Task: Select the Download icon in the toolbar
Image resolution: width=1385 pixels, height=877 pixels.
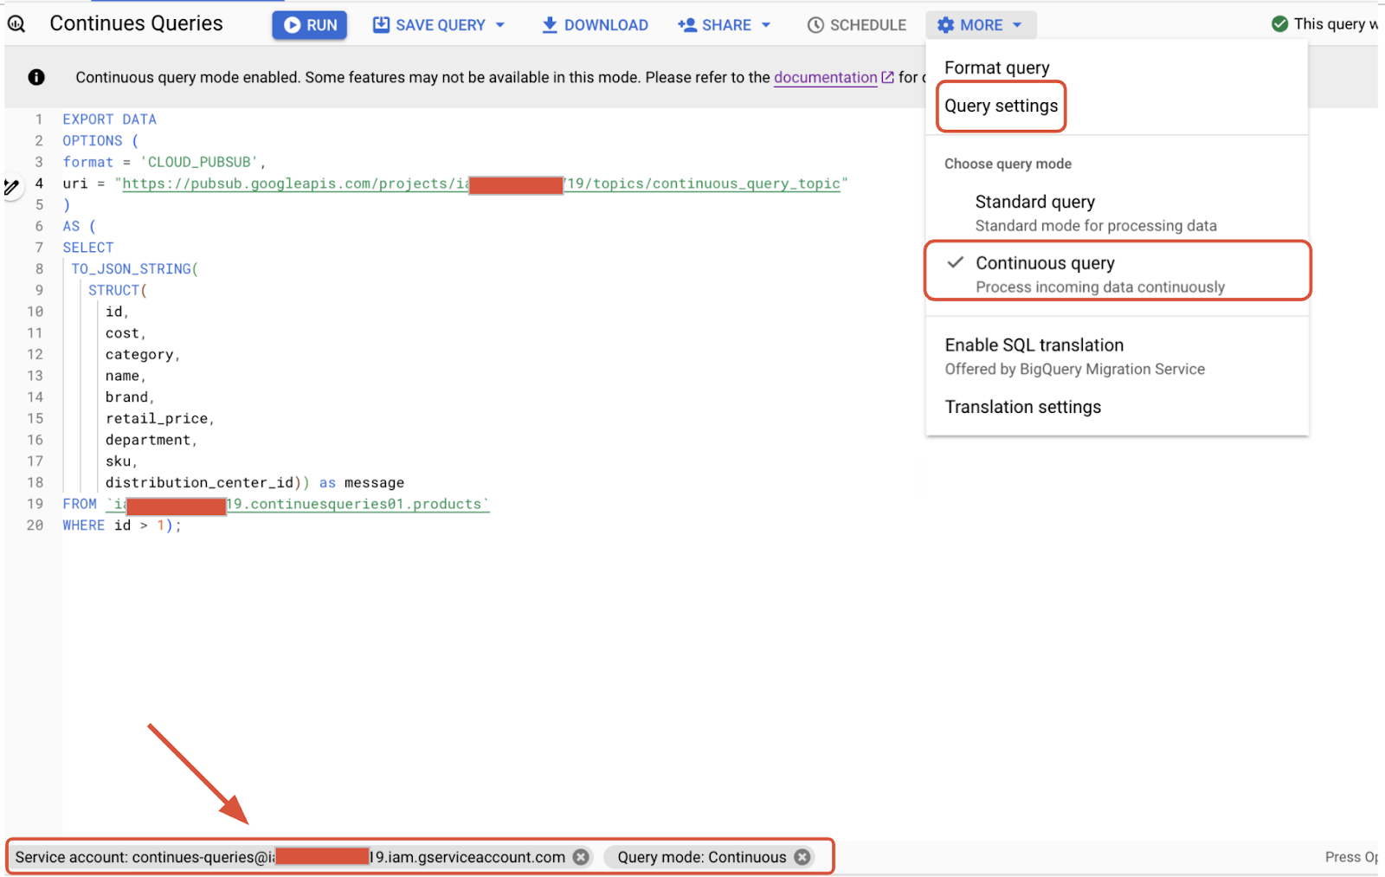Action: click(x=549, y=24)
